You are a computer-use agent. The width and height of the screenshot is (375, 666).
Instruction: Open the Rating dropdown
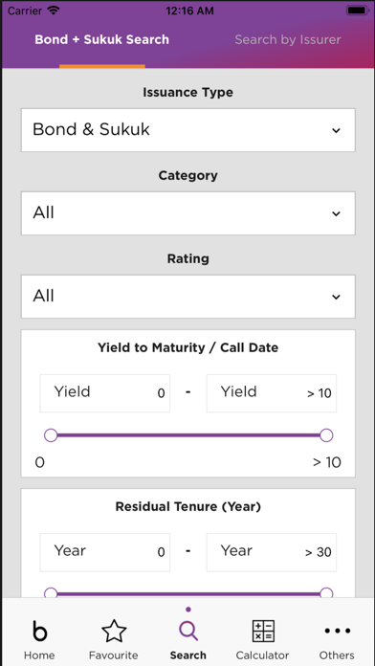[x=188, y=297]
